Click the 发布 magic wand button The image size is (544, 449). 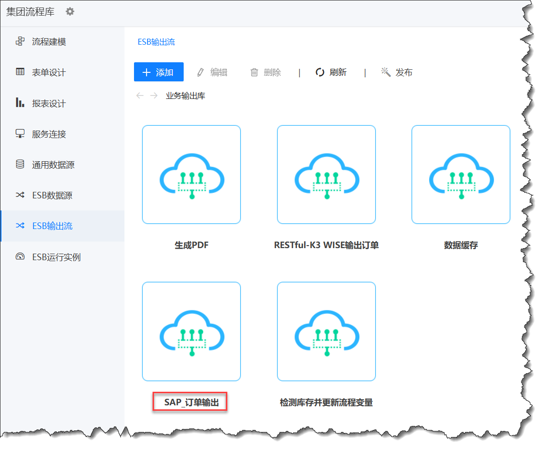point(396,72)
